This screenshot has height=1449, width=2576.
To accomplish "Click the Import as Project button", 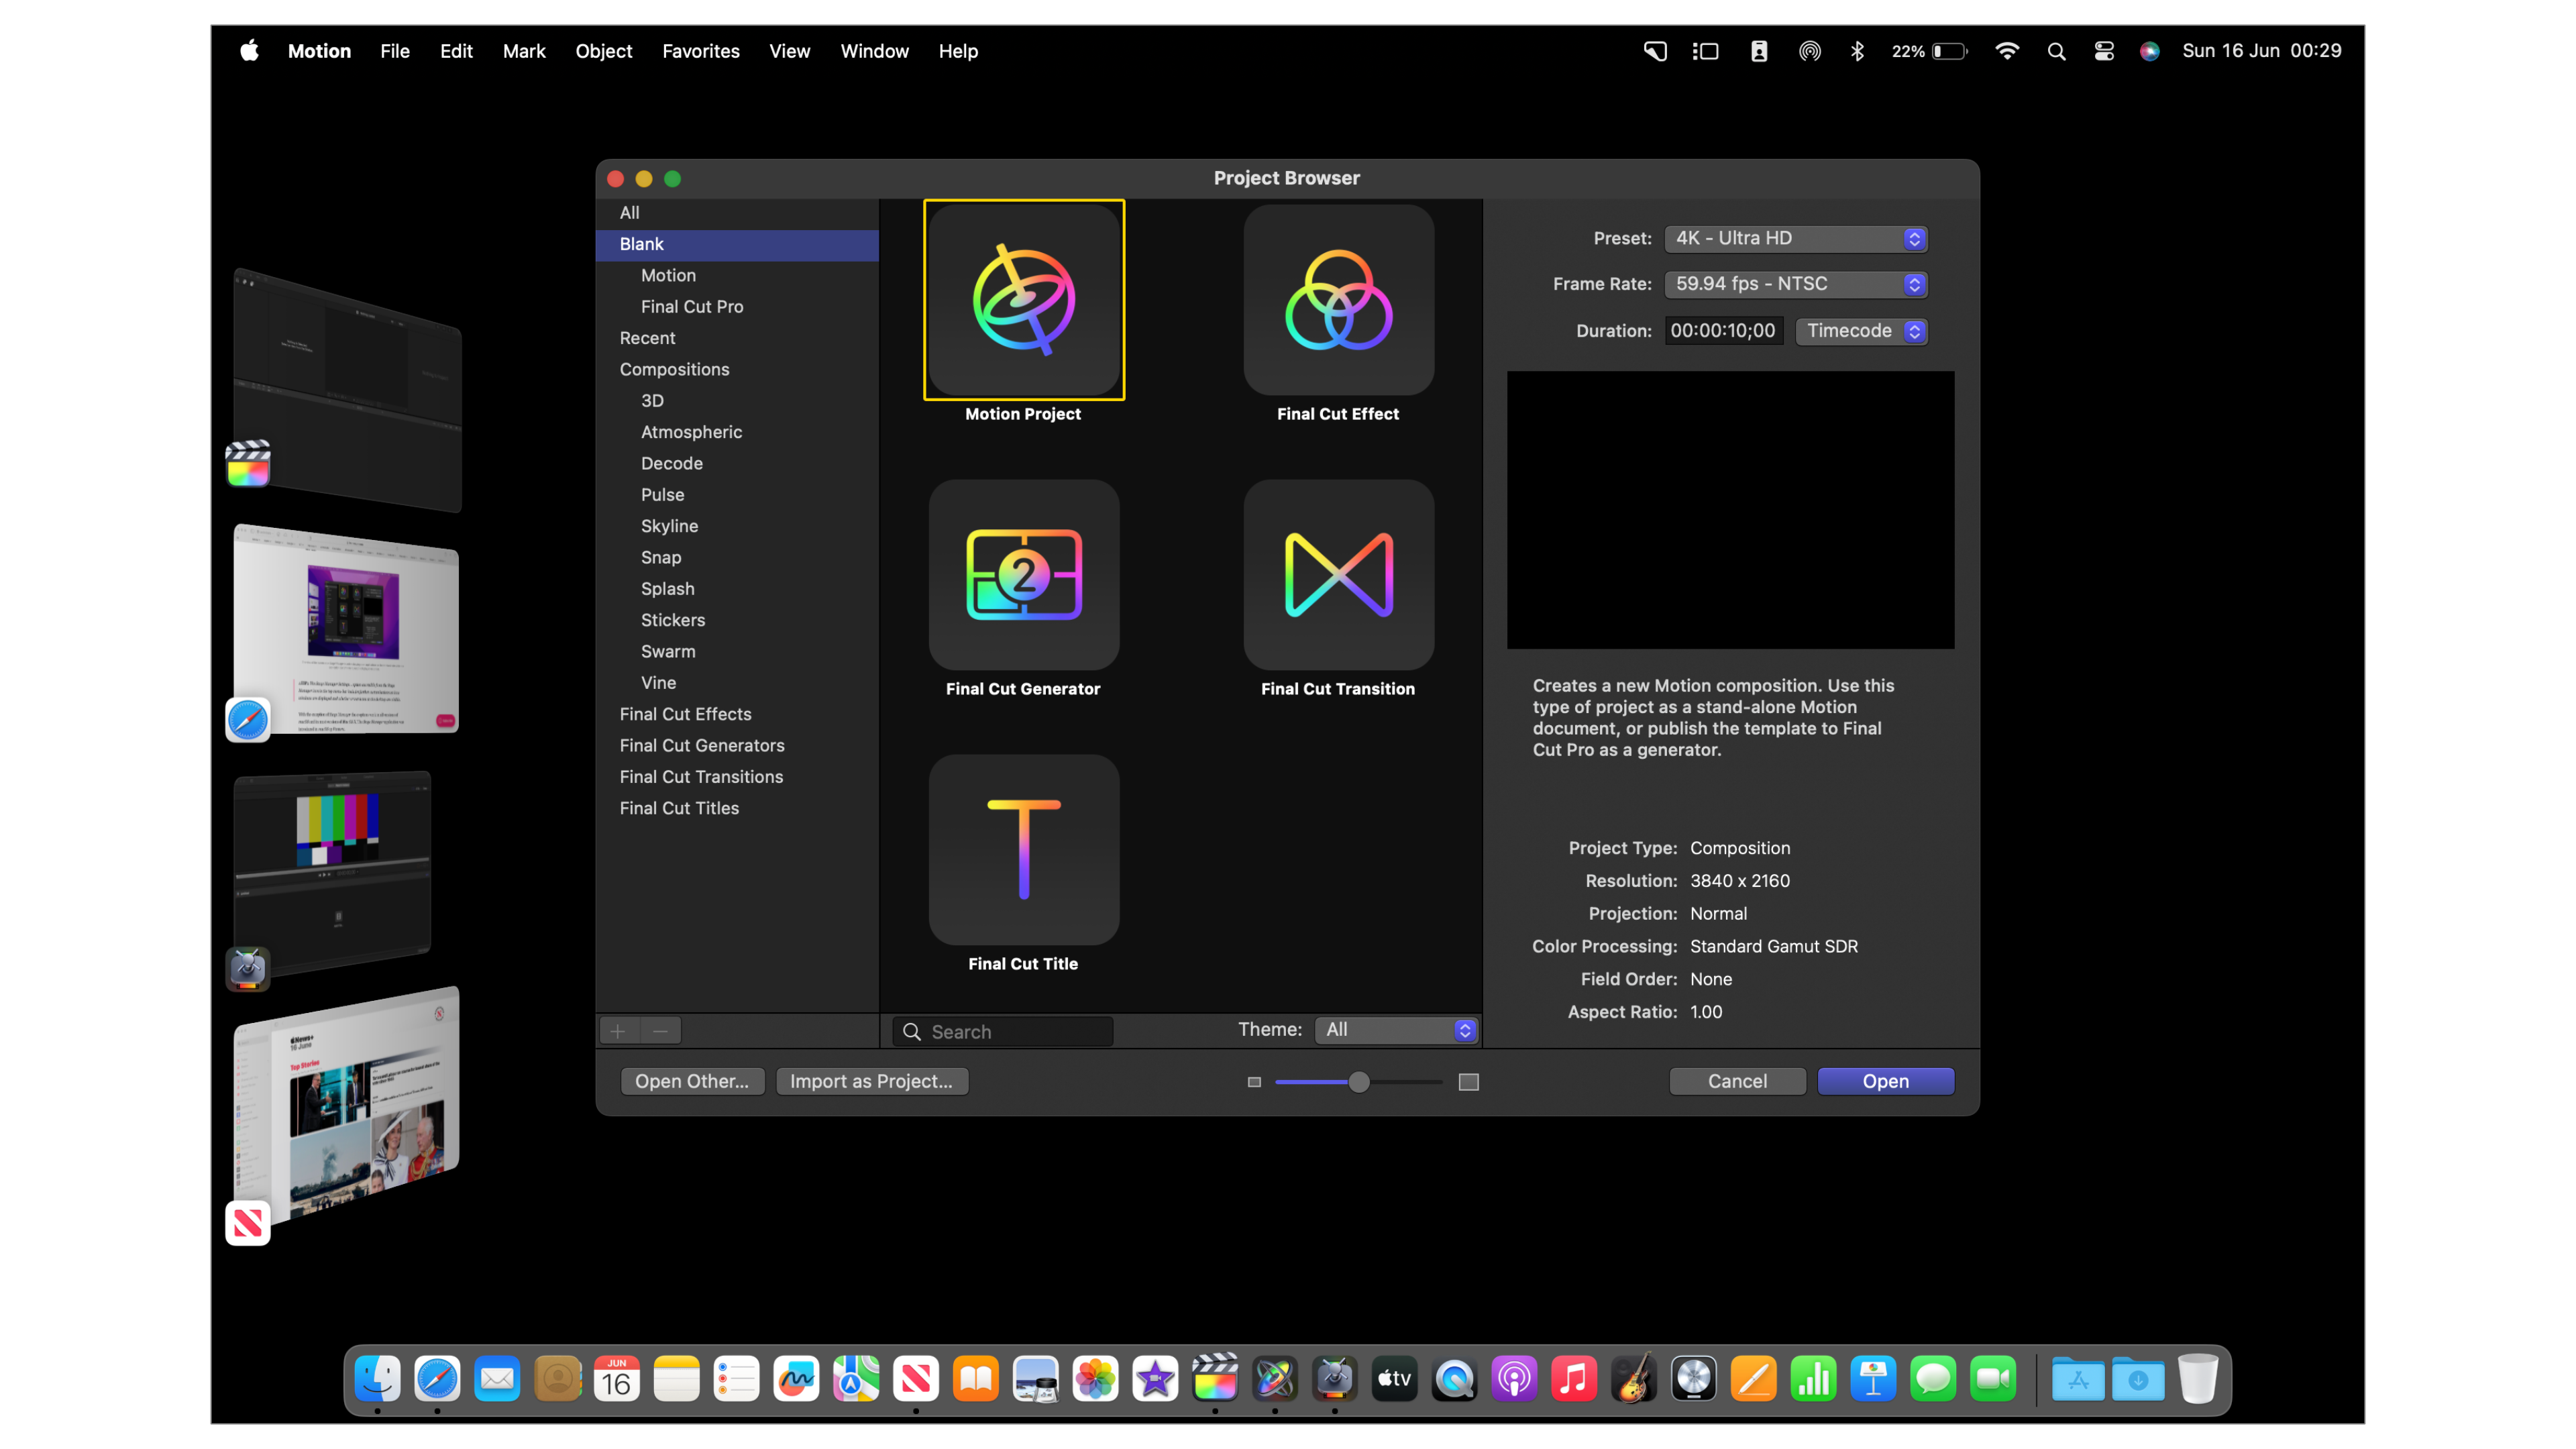I will click(871, 1081).
